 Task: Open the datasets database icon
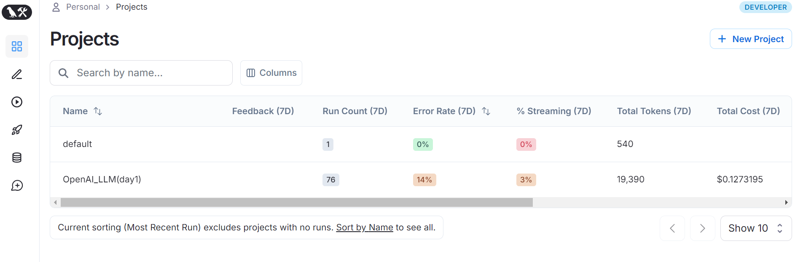[17, 158]
